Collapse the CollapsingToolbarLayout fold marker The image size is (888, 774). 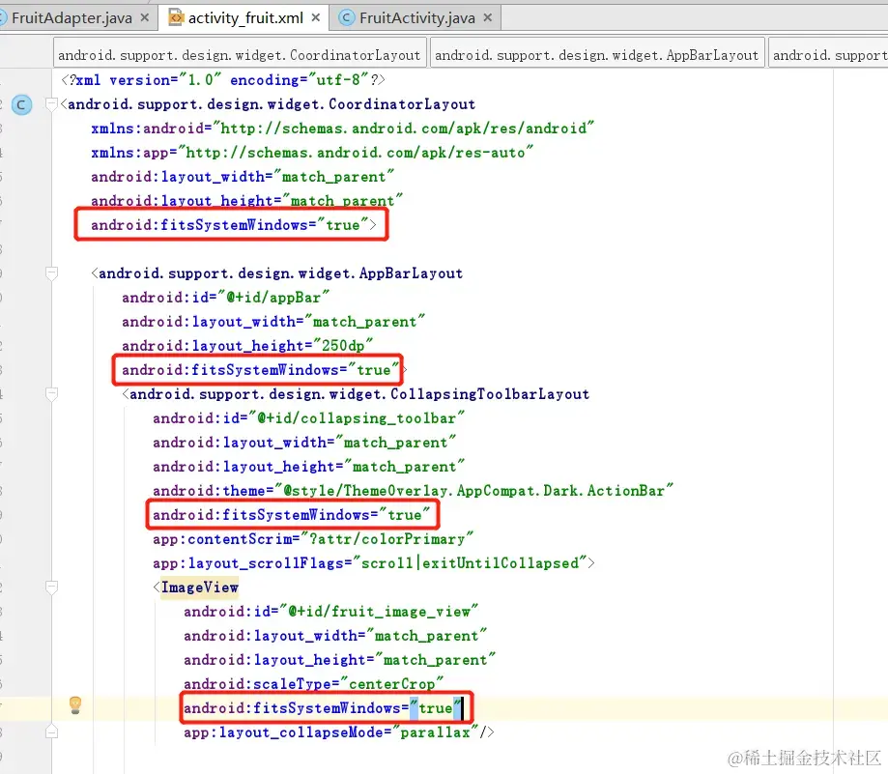[51, 394]
